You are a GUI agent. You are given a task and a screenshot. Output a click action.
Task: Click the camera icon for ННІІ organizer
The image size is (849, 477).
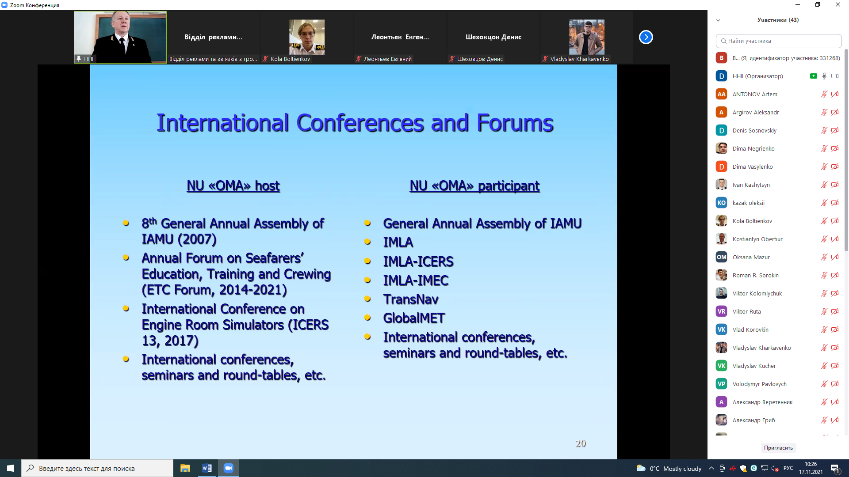[835, 76]
